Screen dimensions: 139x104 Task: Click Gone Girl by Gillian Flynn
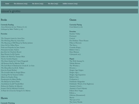point(10,45)
